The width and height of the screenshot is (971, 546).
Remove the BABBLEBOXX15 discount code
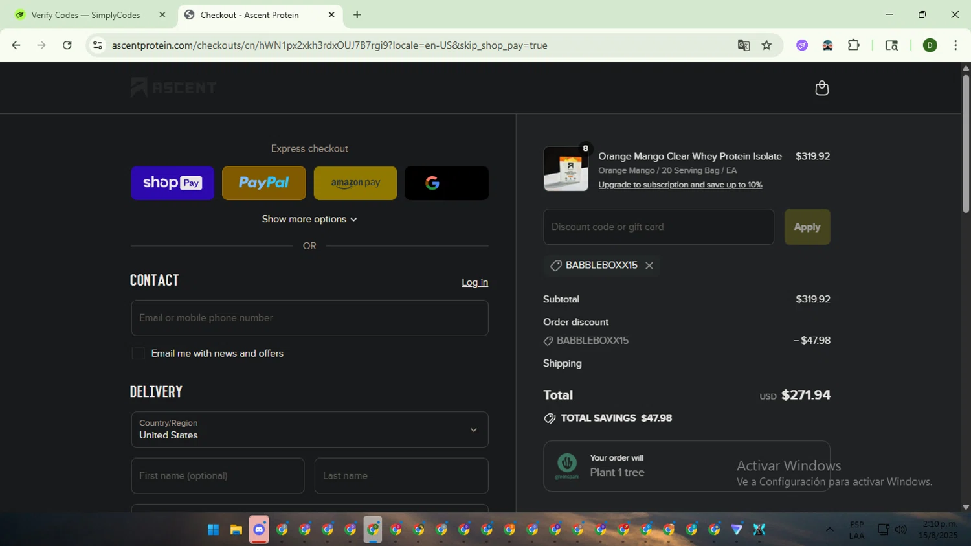point(649,266)
